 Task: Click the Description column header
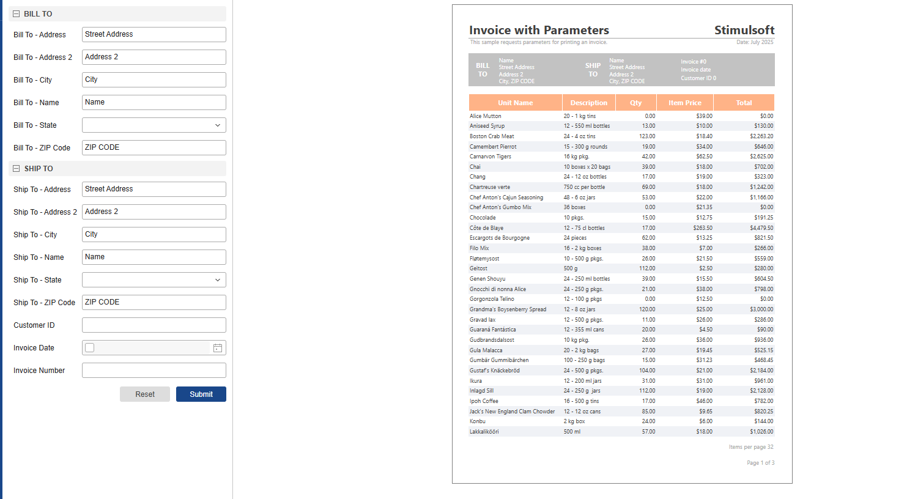coord(589,103)
